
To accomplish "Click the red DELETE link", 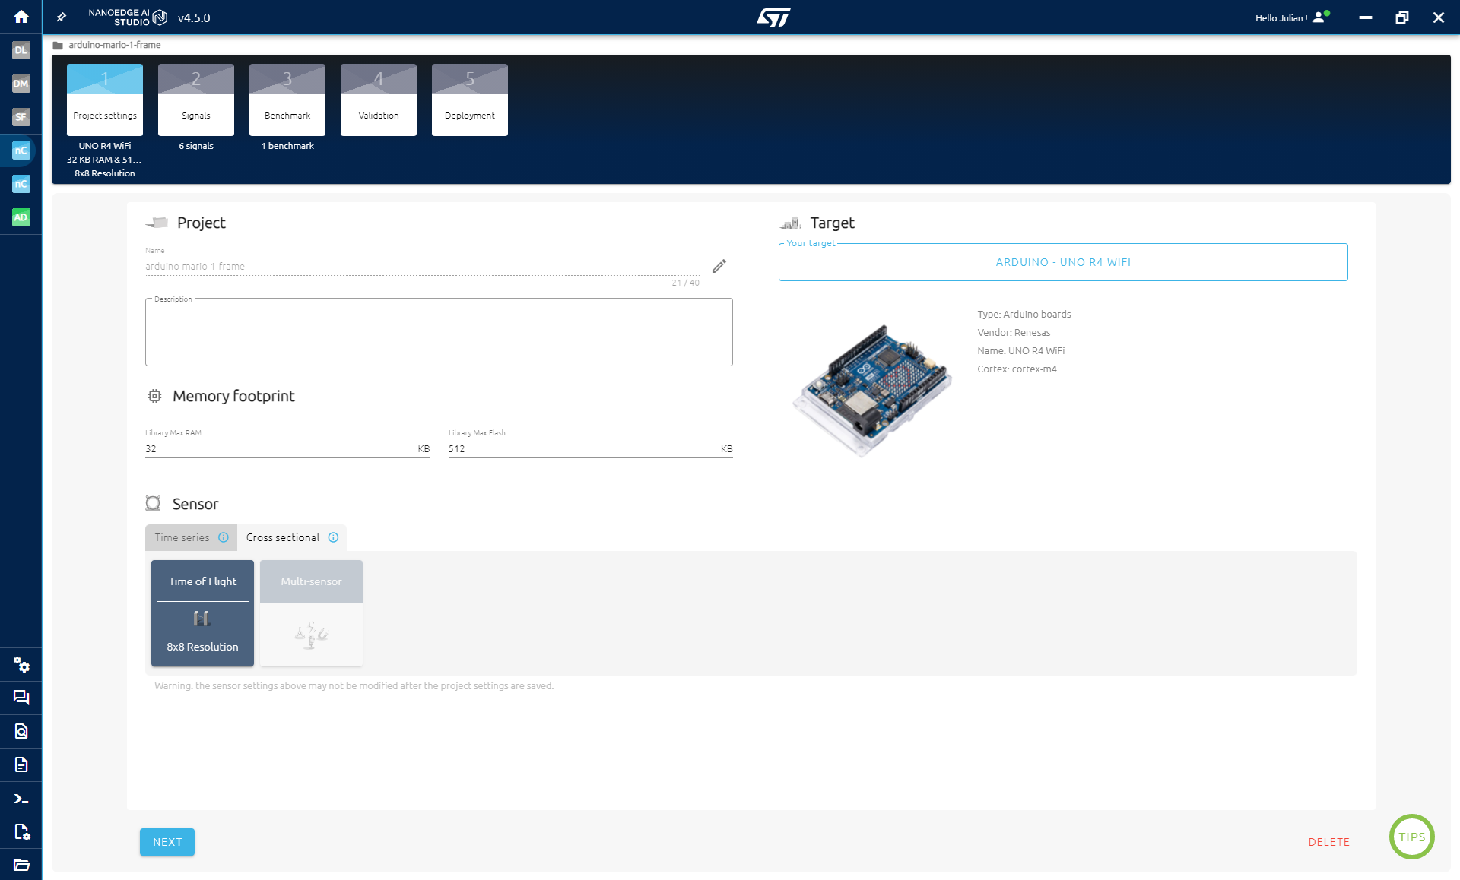I will [1328, 842].
